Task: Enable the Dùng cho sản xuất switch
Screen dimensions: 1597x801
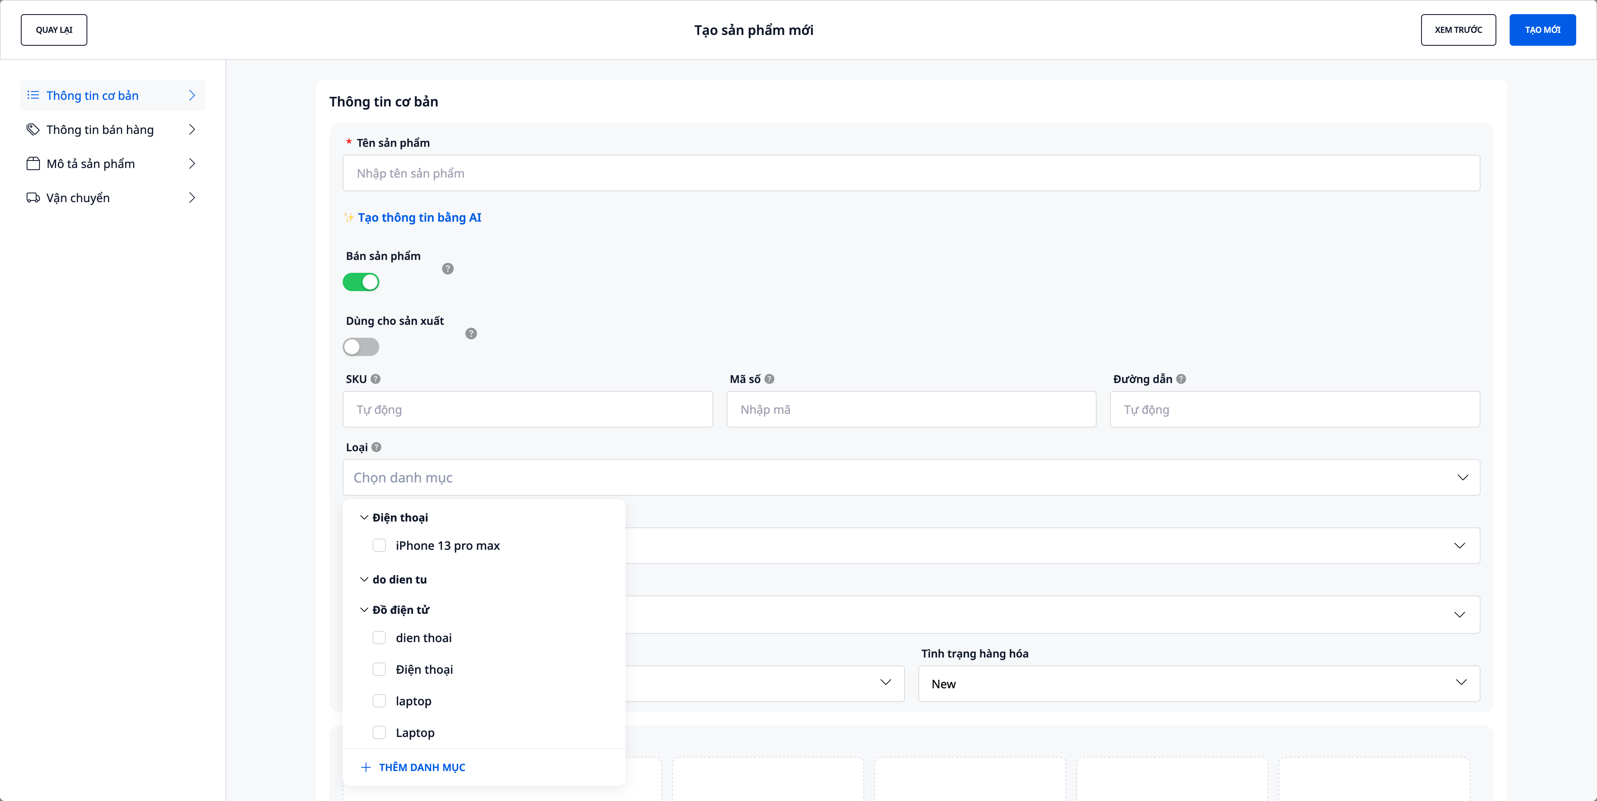Action: point(361,347)
